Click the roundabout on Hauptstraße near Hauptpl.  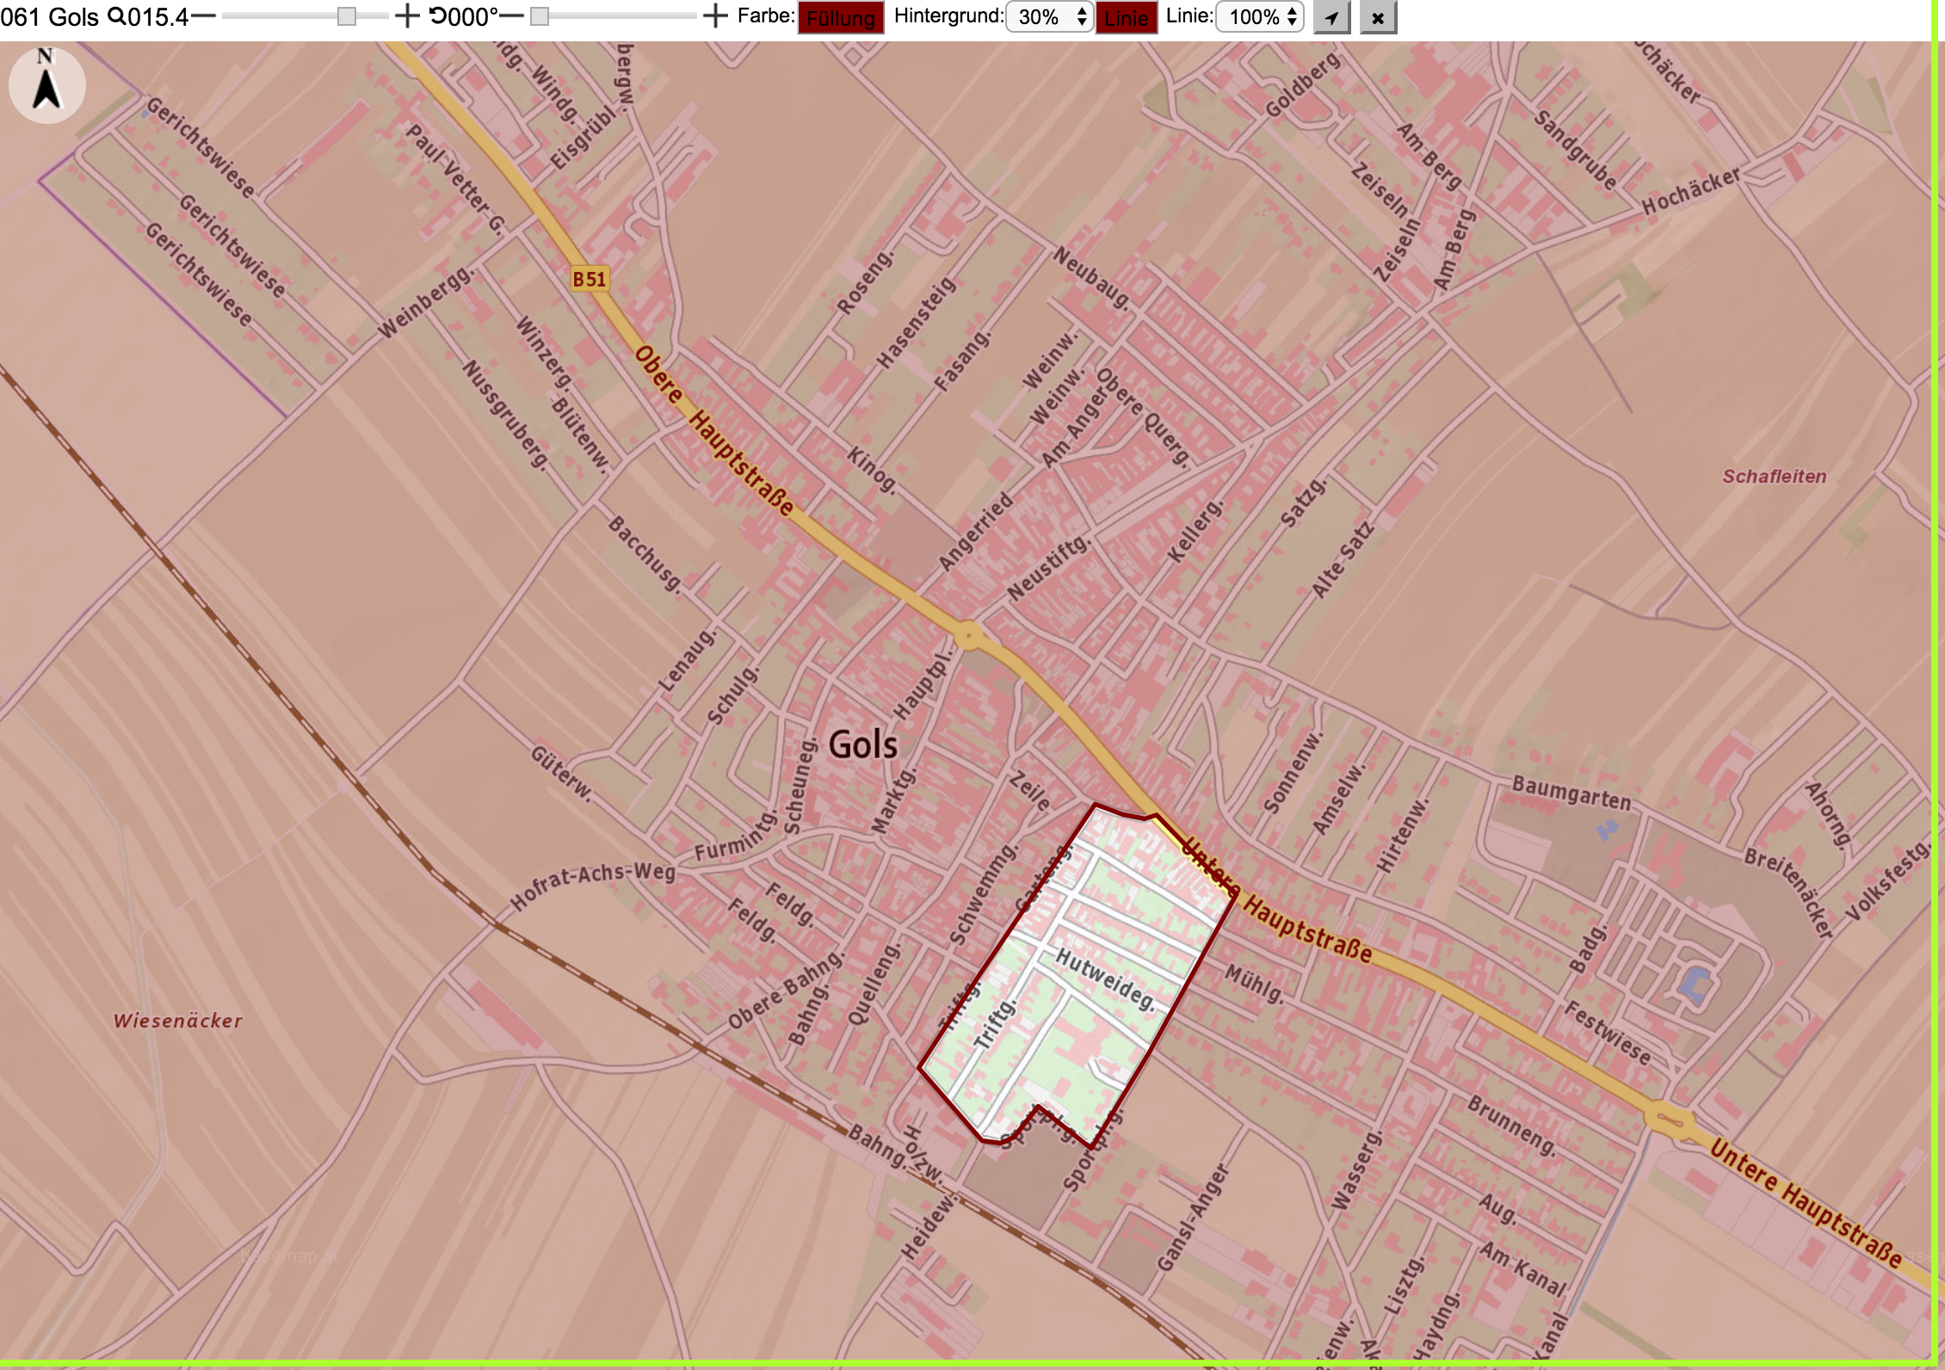[x=969, y=637]
